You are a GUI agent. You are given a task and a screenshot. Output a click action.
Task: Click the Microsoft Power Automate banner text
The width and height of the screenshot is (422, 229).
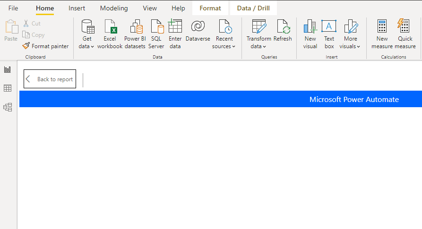click(354, 100)
